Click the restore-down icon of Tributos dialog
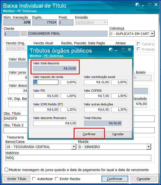Screen dimensions: 161x185 click(111, 50)
